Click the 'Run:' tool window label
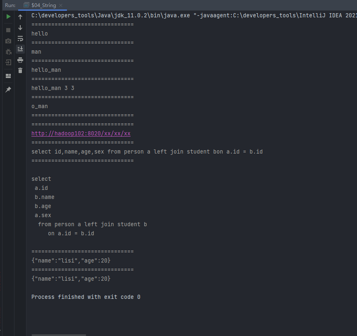Image resolution: width=357 pixels, height=336 pixels. pos(10,5)
